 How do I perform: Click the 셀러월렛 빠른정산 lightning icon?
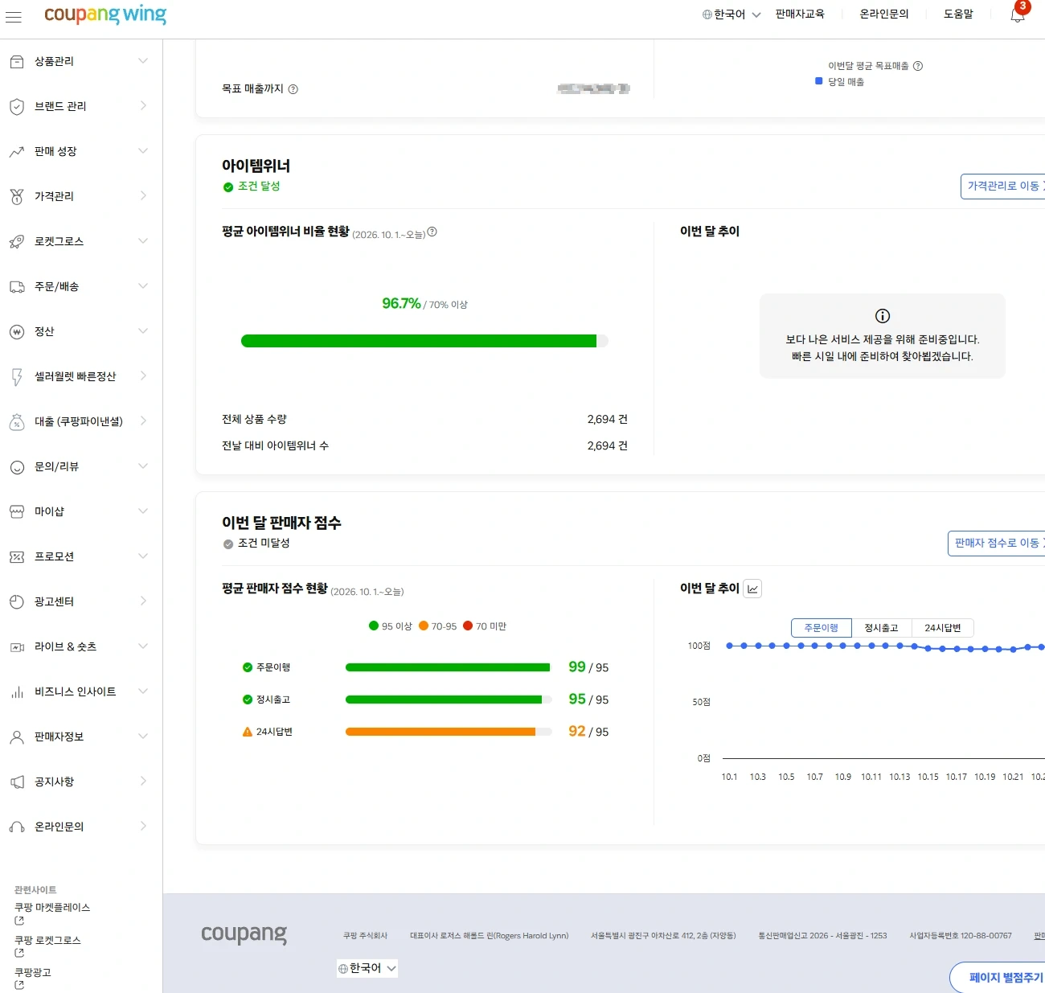[17, 376]
